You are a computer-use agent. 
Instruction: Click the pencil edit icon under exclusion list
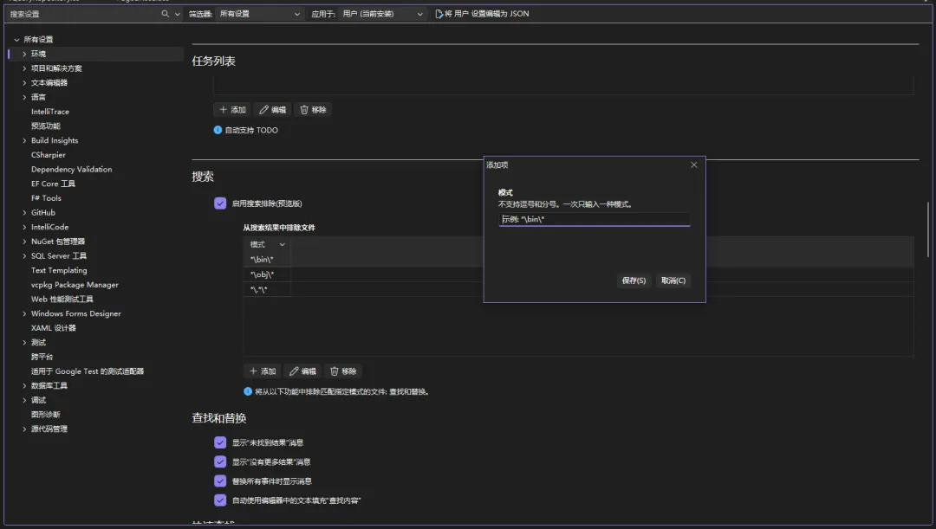[294, 371]
